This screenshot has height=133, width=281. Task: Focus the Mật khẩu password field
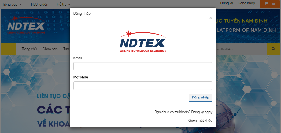[x=143, y=86]
